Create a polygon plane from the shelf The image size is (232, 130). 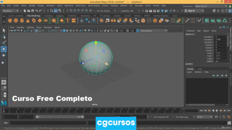point(40,21)
